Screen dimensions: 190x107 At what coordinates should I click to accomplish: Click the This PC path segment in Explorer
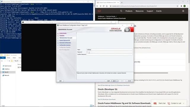[x=17, y=61]
